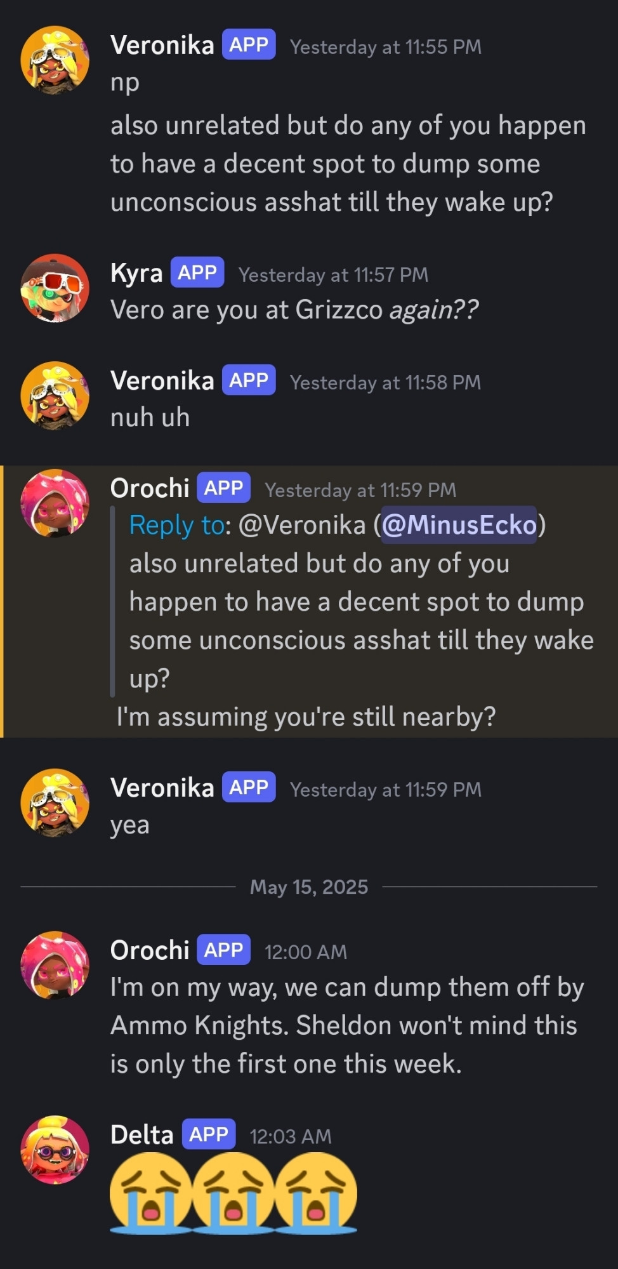This screenshot has width=618, height=1269.
Task: Tap the May 15, 2025 date divider
Action: [x=309, y=887]
